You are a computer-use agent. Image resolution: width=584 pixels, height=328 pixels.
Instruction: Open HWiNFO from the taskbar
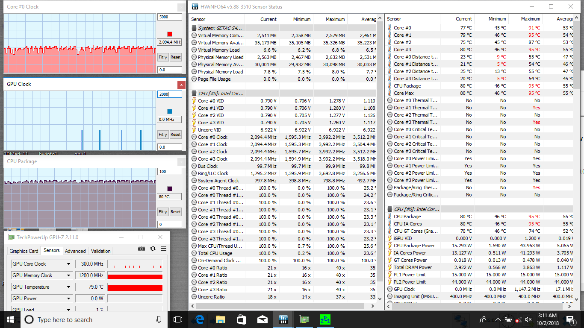(x=283, y=319)
